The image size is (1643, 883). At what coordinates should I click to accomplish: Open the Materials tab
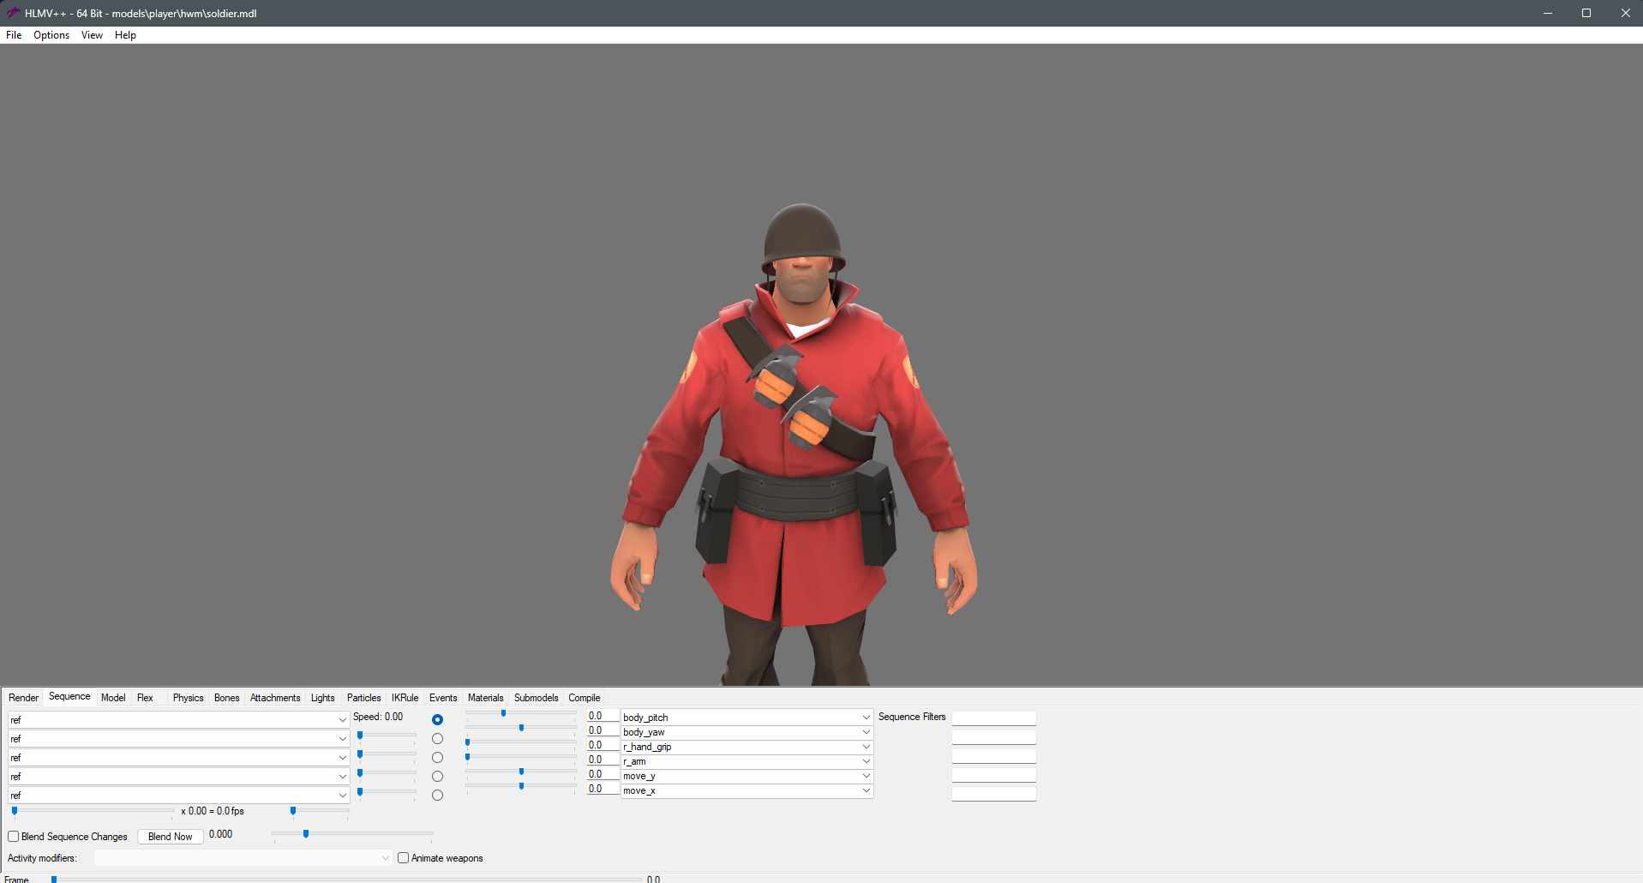pos(485,698)
